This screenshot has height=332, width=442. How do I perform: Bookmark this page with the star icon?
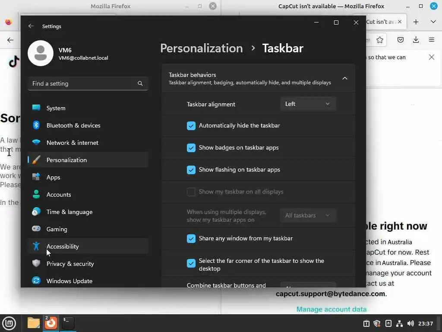380,40
